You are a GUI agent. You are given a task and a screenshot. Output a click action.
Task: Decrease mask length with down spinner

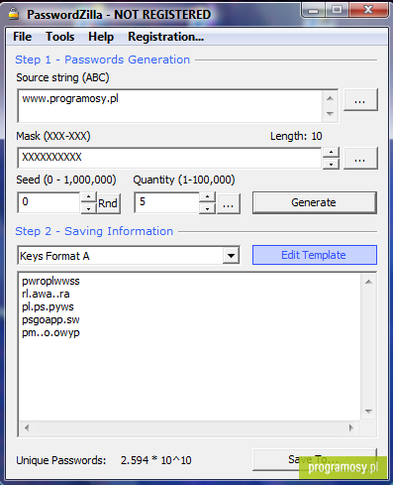pos(331,164)
